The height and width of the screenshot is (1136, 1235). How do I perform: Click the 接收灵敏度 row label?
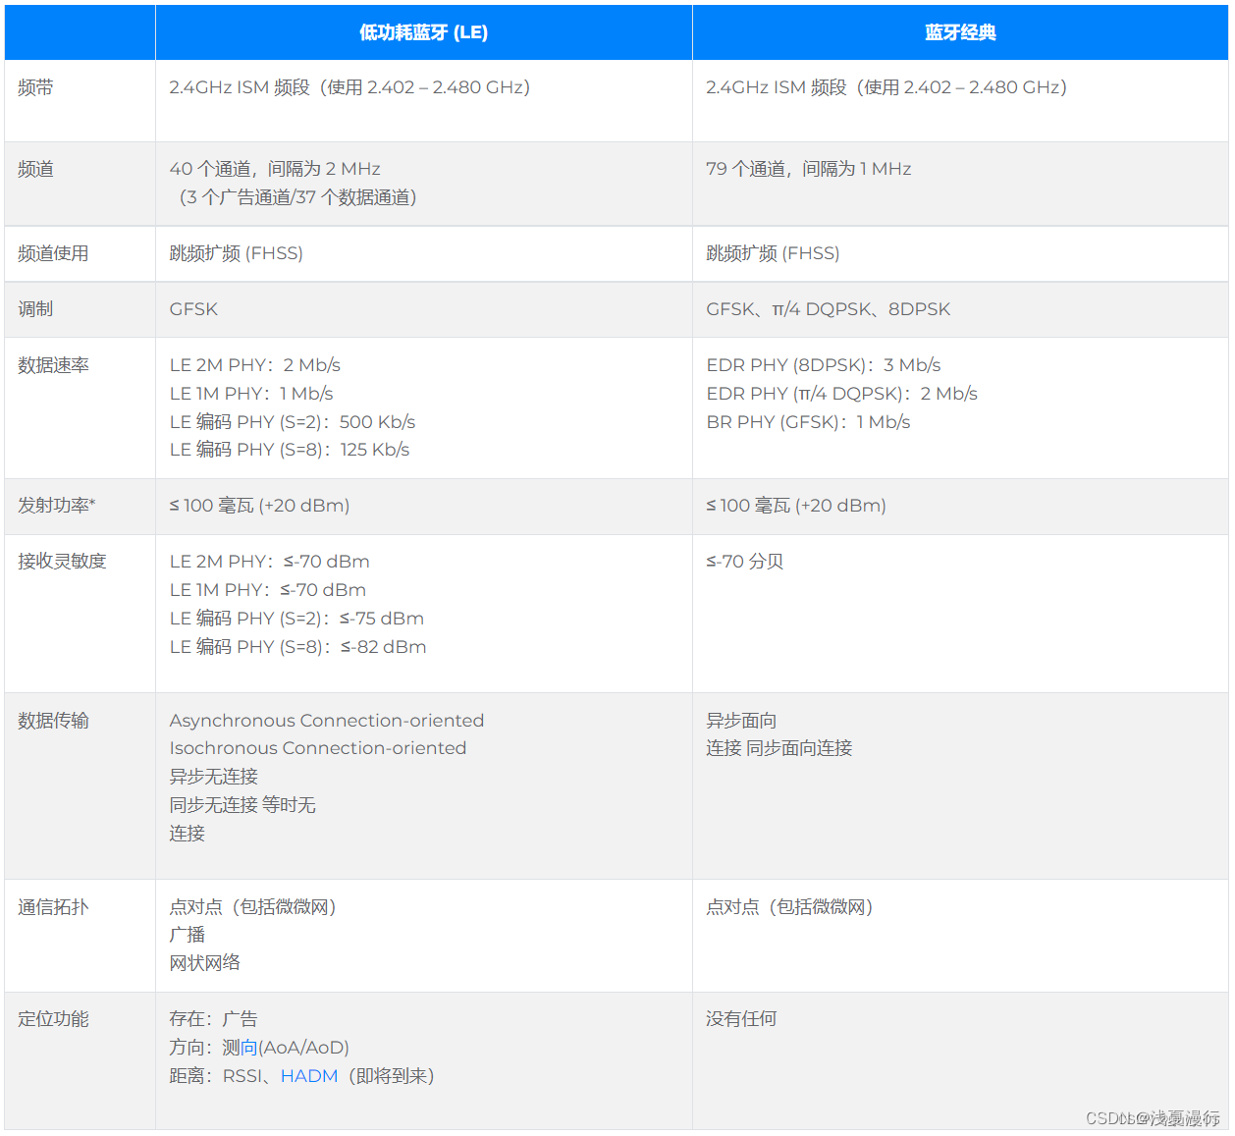(x=62, y=562)
